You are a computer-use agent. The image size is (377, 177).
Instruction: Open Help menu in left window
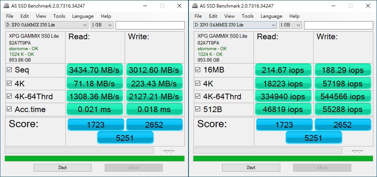106,16
